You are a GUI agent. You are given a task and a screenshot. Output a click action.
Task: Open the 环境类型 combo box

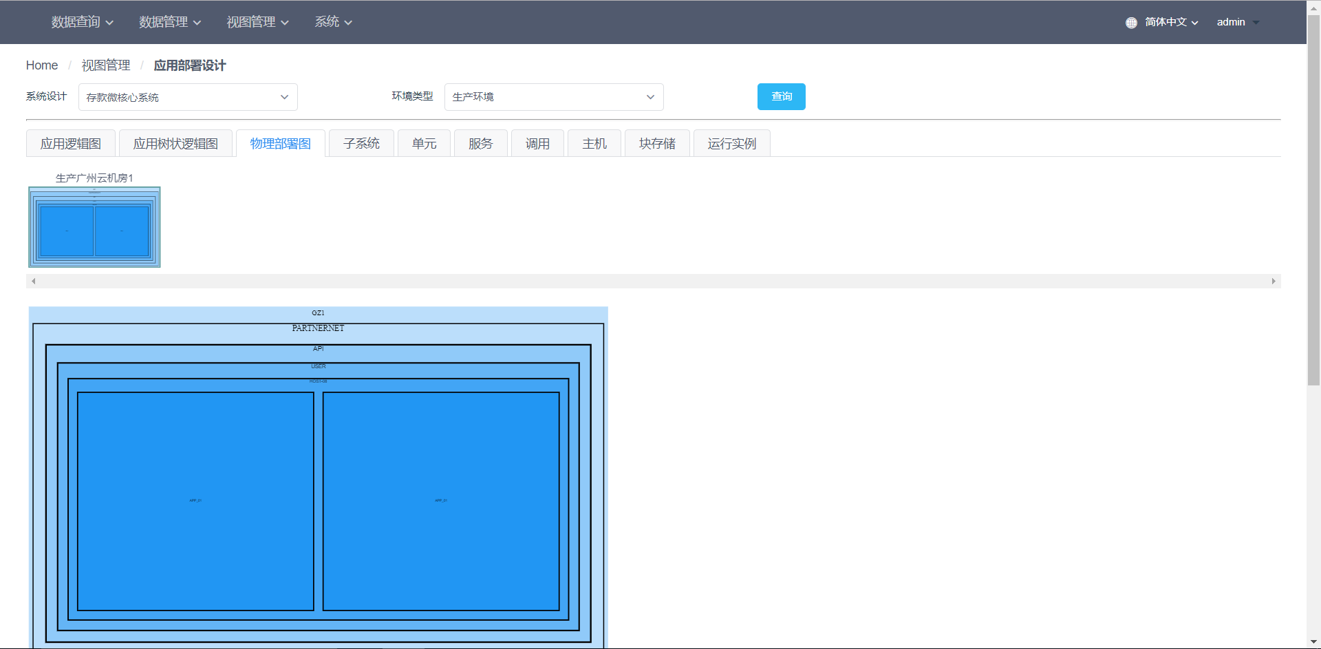click(x=554, y=97)
